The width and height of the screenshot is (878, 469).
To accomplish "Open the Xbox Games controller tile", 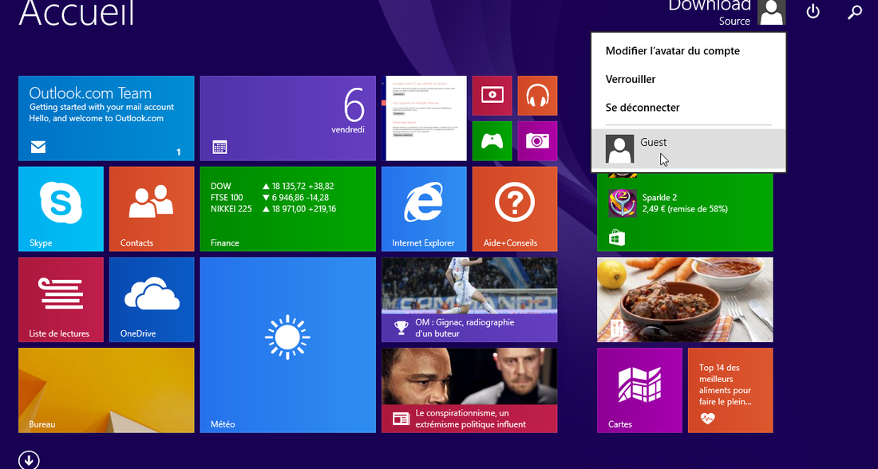I will [492, 141].
